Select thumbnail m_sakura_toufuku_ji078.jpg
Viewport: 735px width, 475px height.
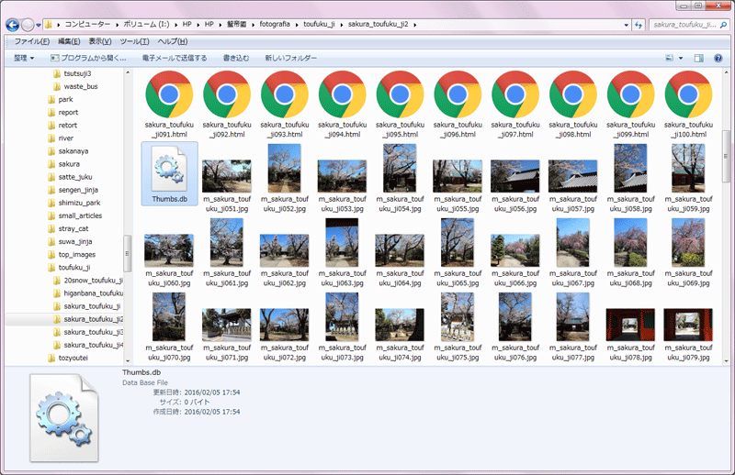630,325
